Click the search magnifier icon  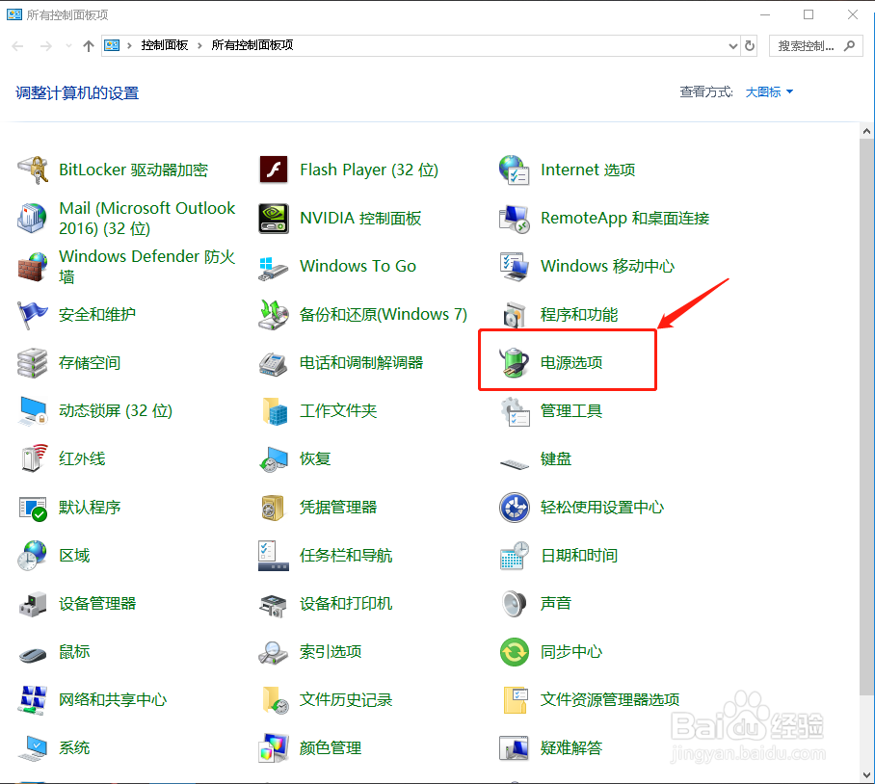tap(849, 45)
